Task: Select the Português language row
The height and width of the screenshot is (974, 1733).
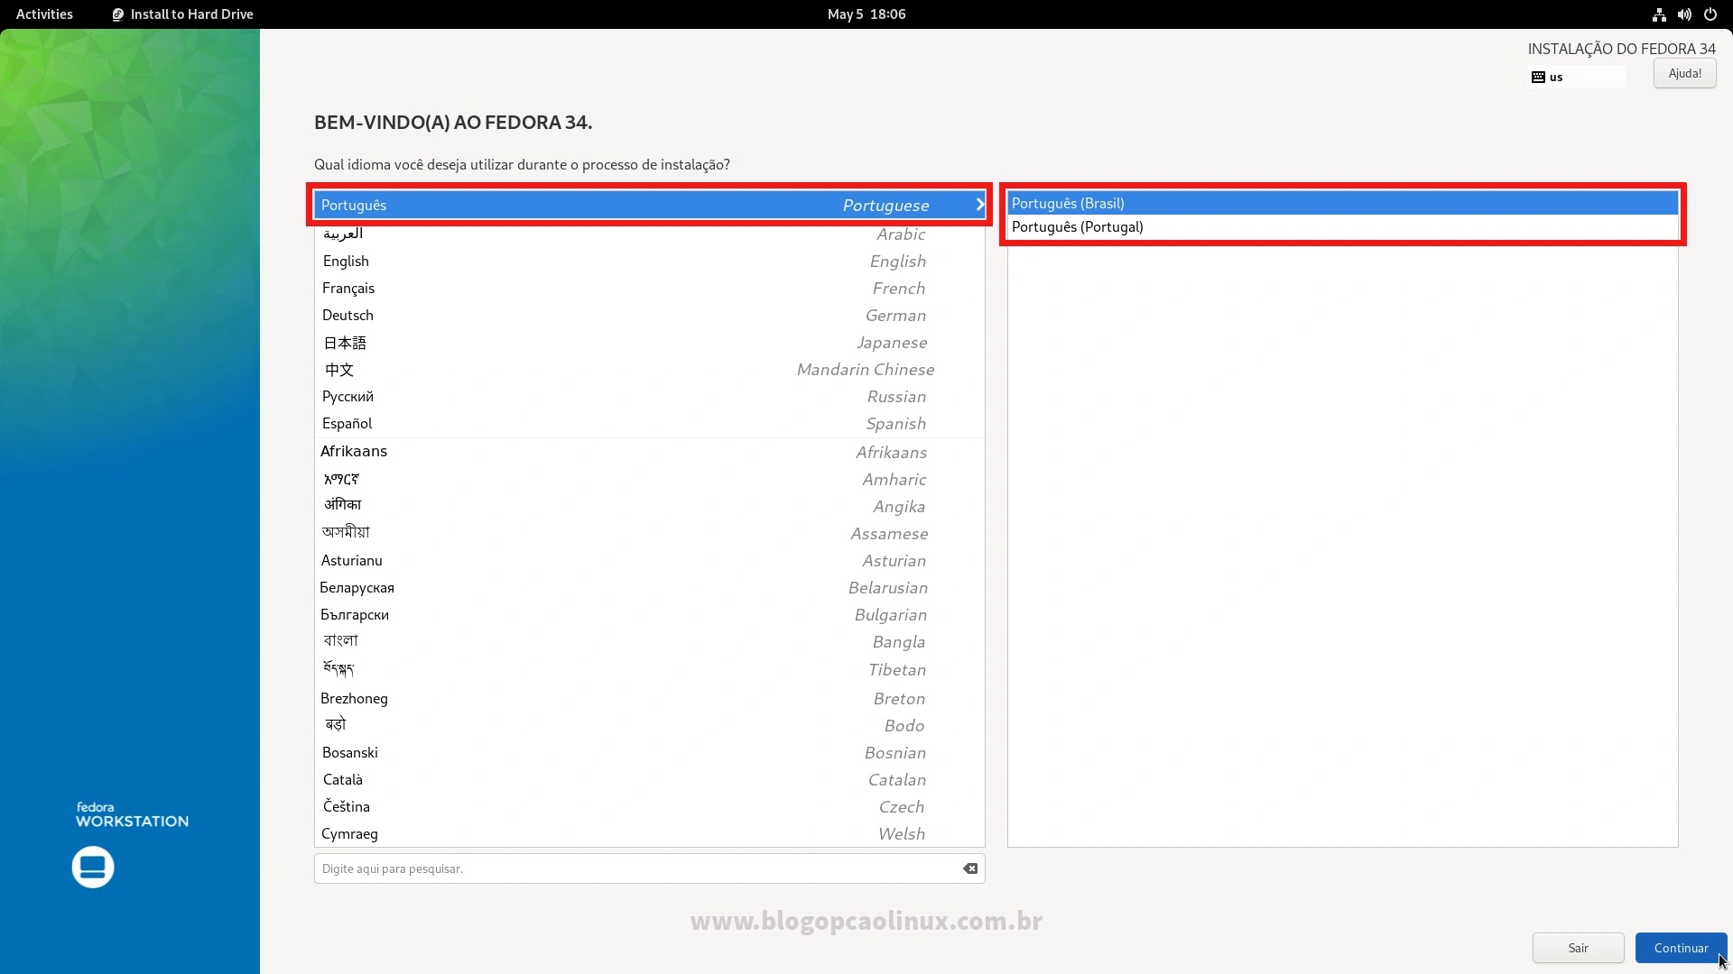Action: point(649,205)
